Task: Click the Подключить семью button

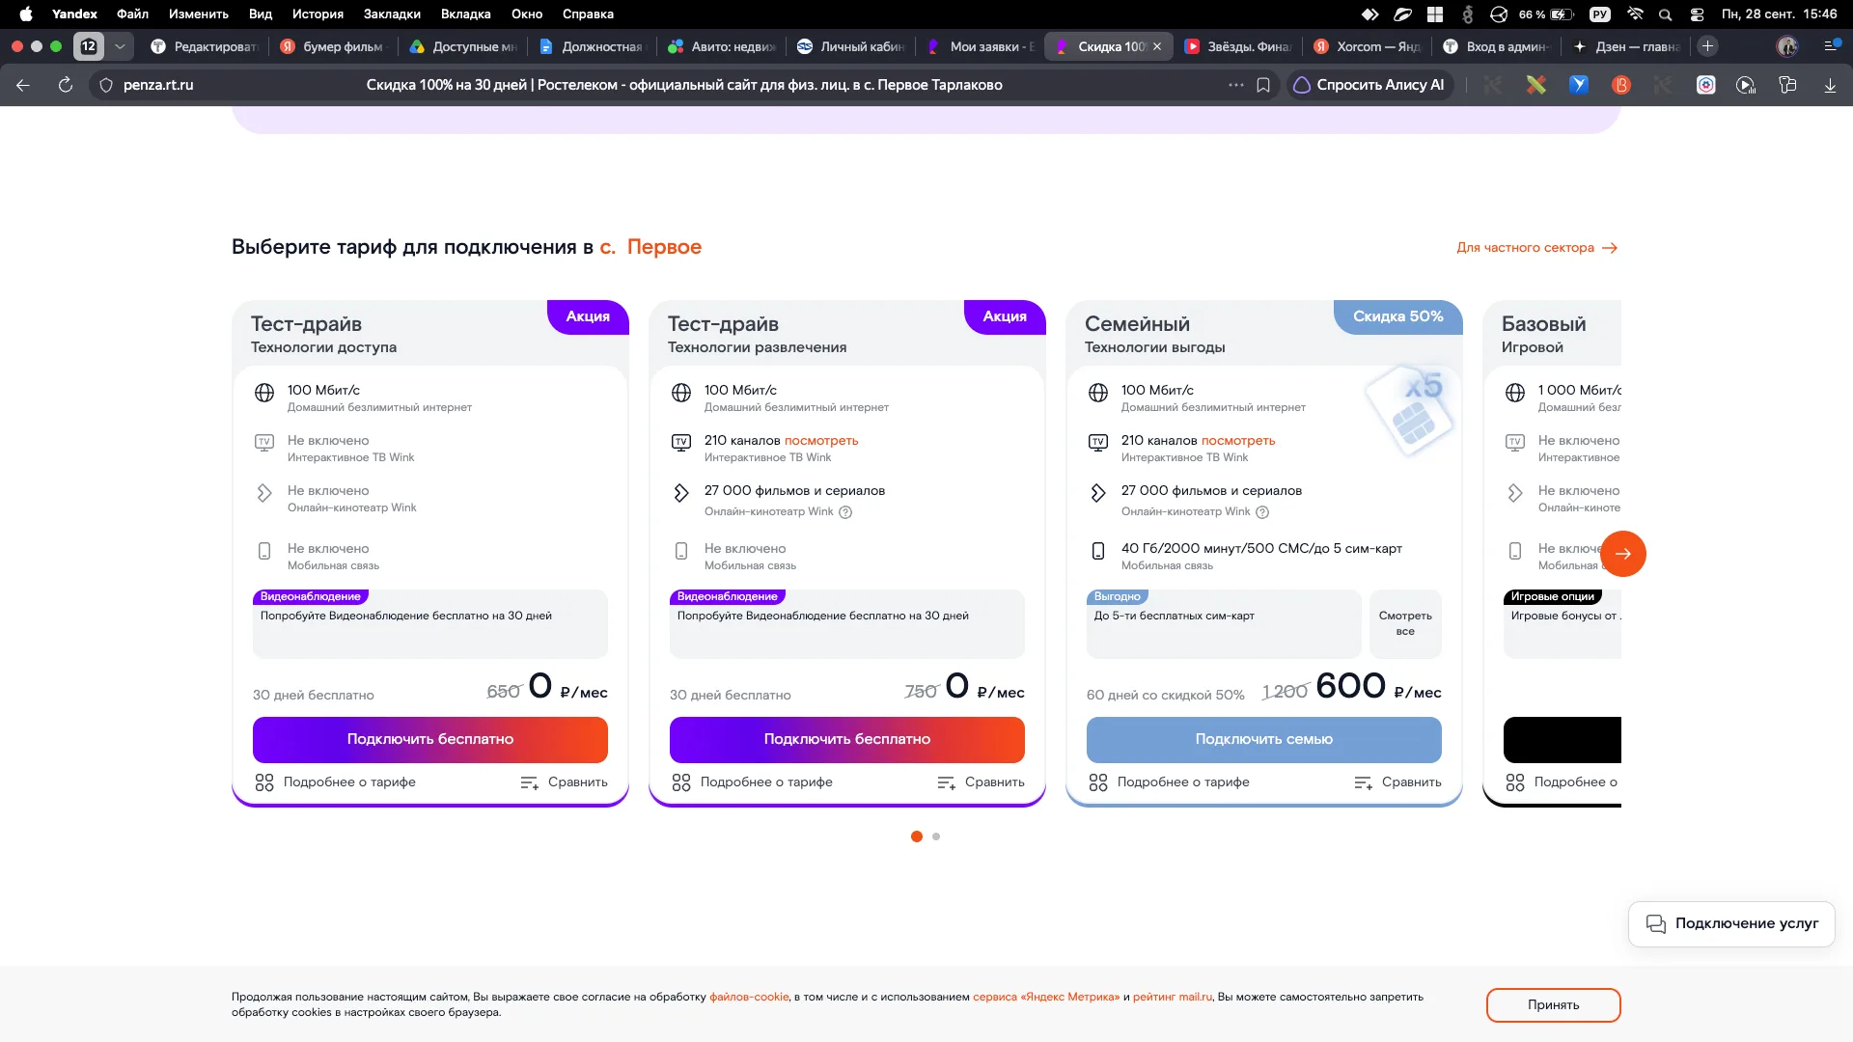Action: pos(1264,740)
